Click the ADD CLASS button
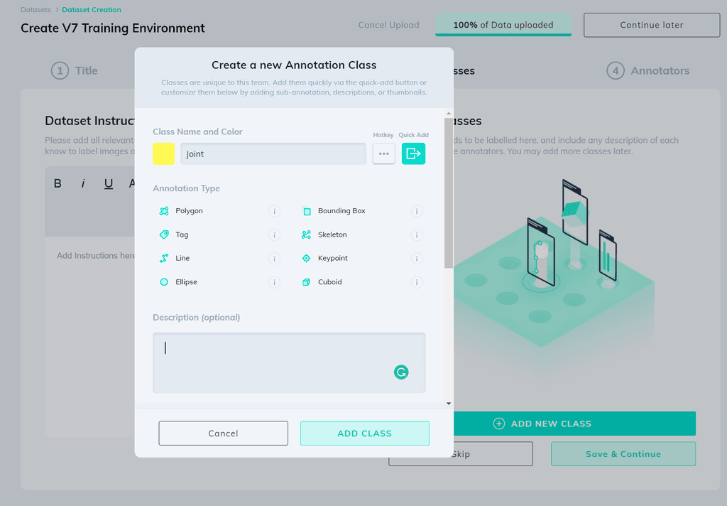The width and height of the screenshot is (727, 506). click(364, 433)
